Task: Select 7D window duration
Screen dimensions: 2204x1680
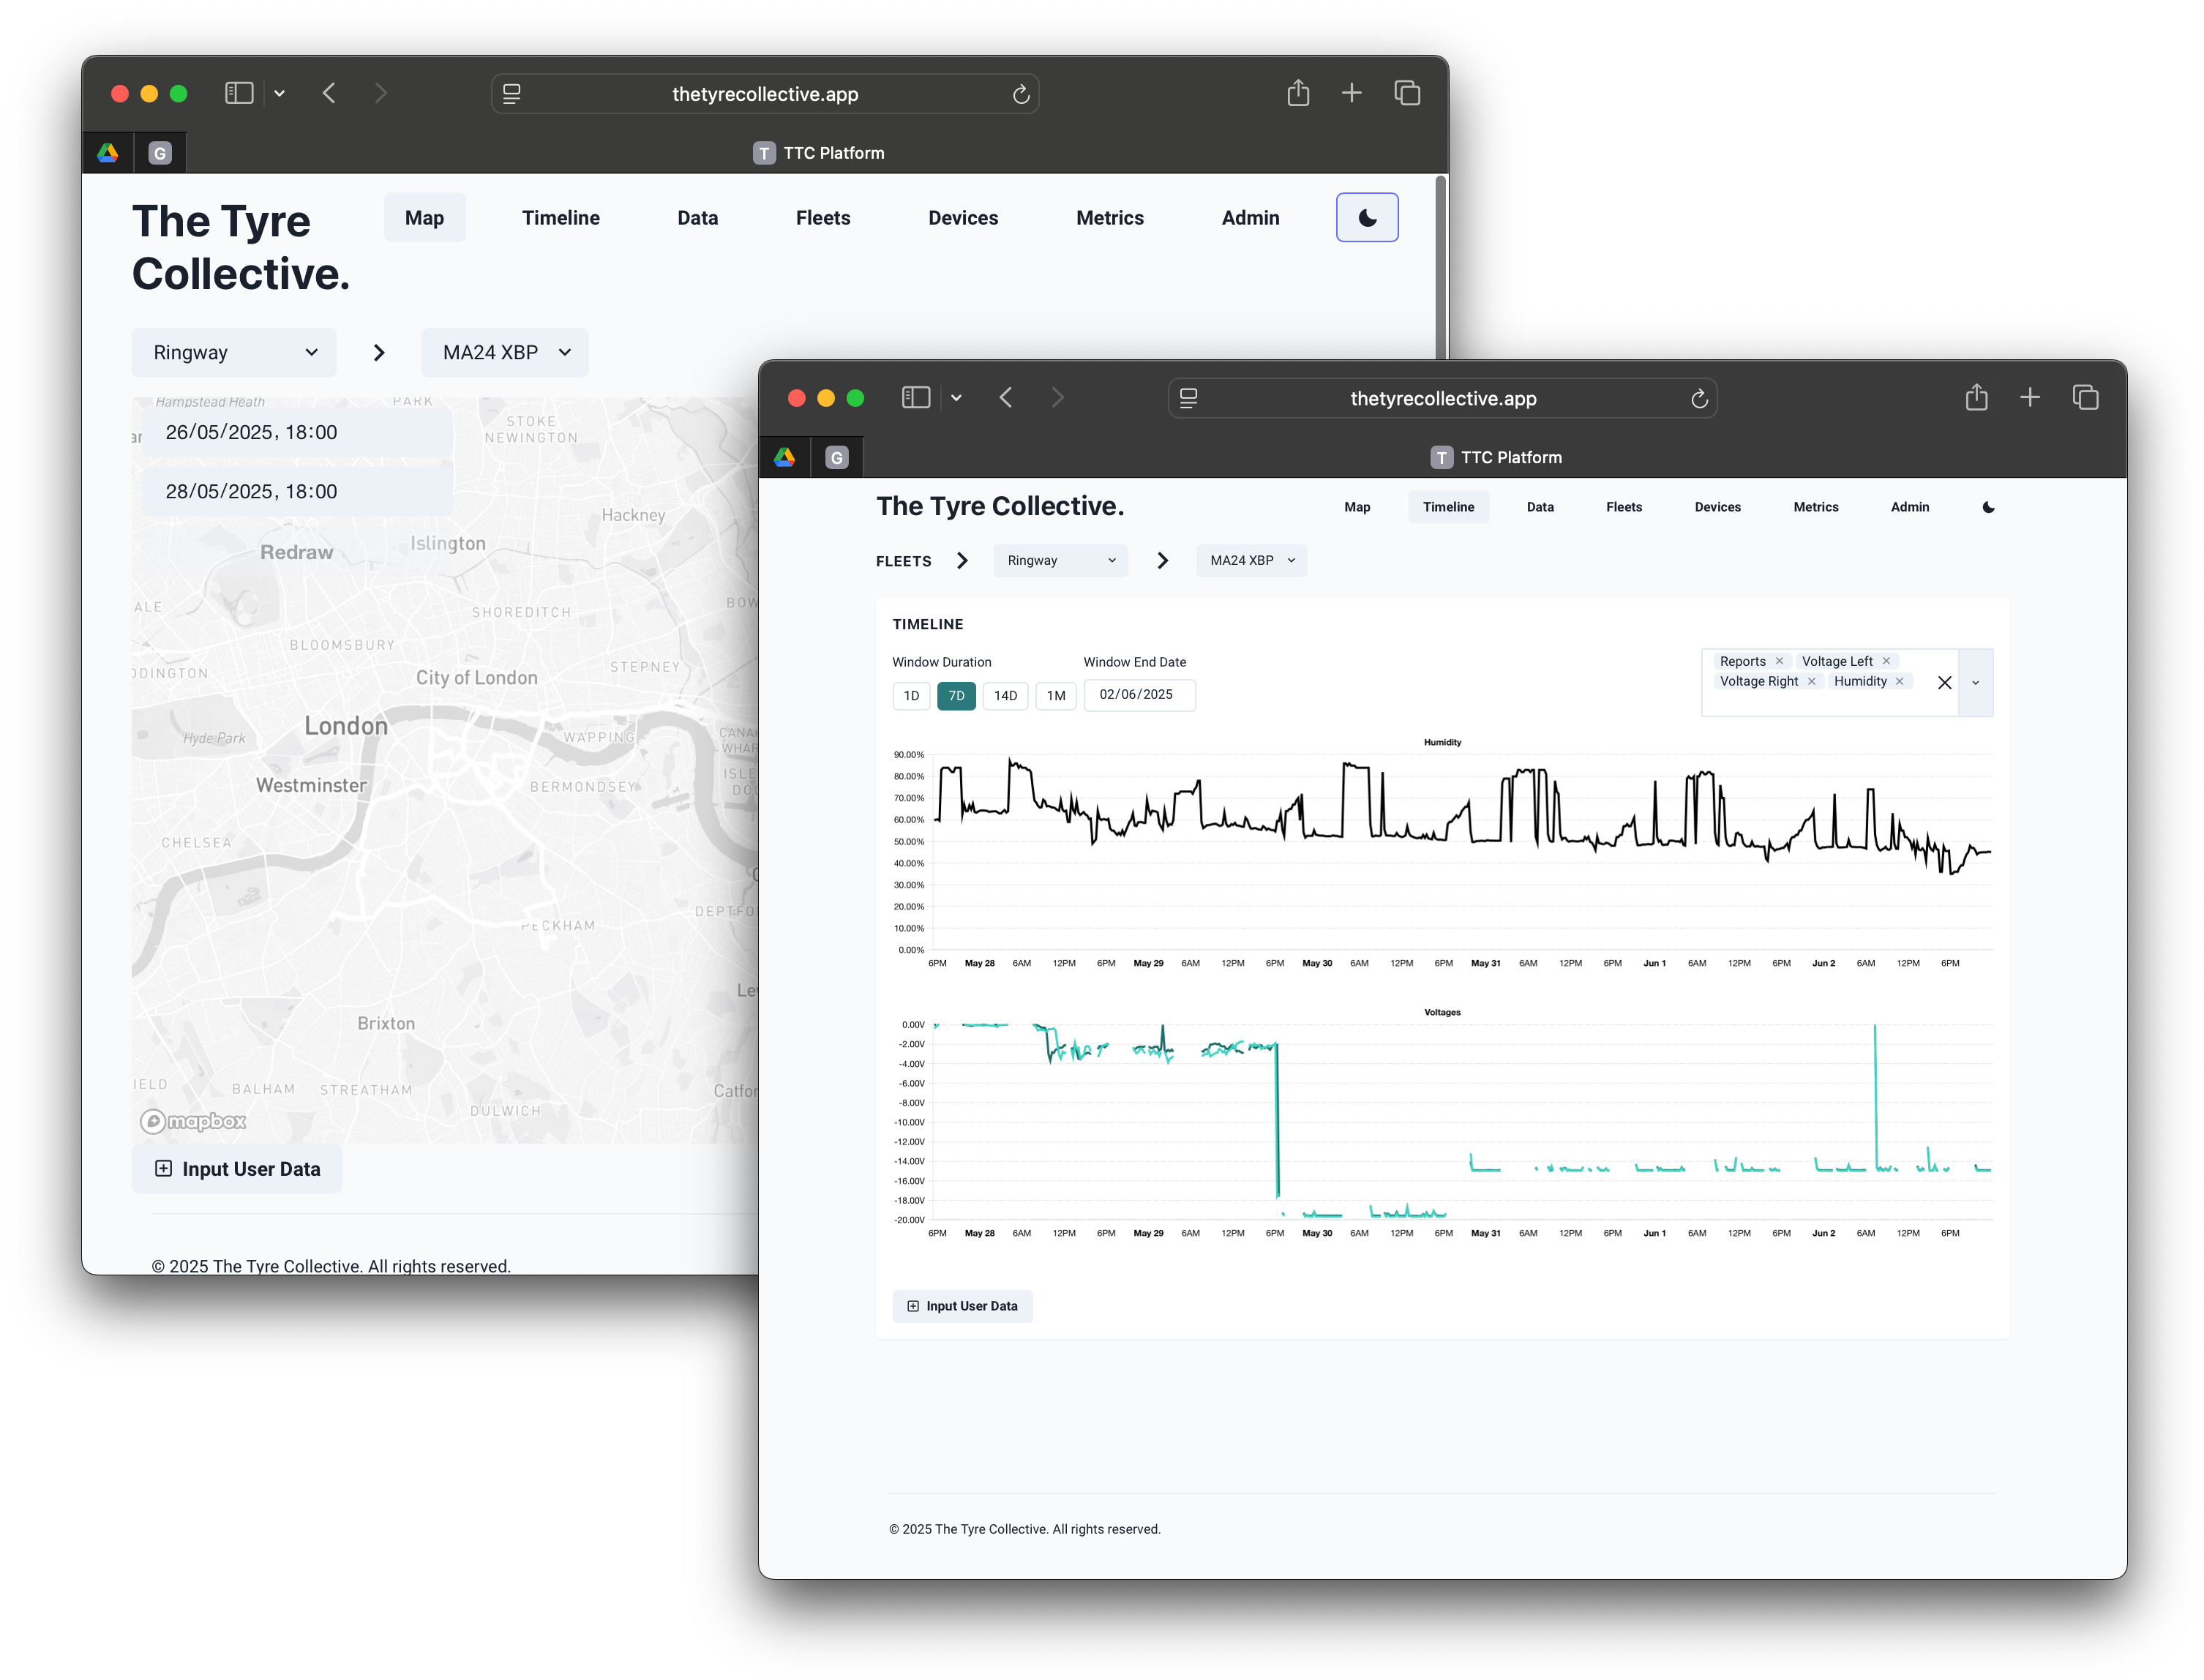Action: [956, 696]
